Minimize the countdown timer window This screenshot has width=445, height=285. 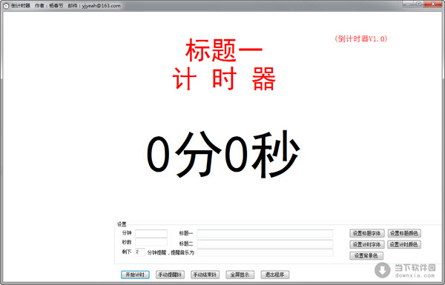coord(408,4)
